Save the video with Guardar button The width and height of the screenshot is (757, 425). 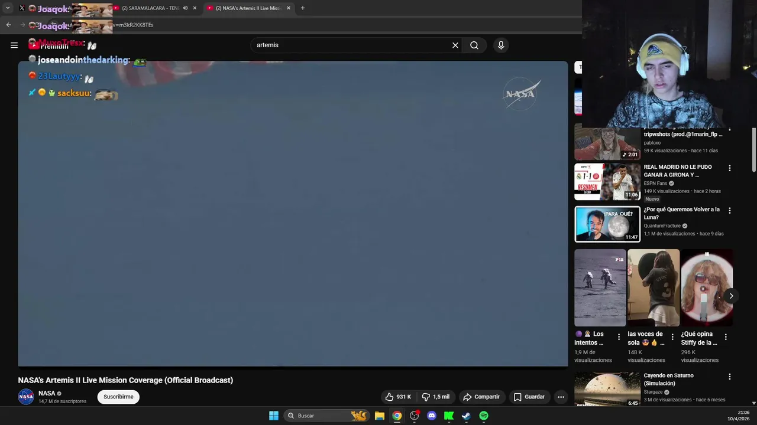pos(529,397)
